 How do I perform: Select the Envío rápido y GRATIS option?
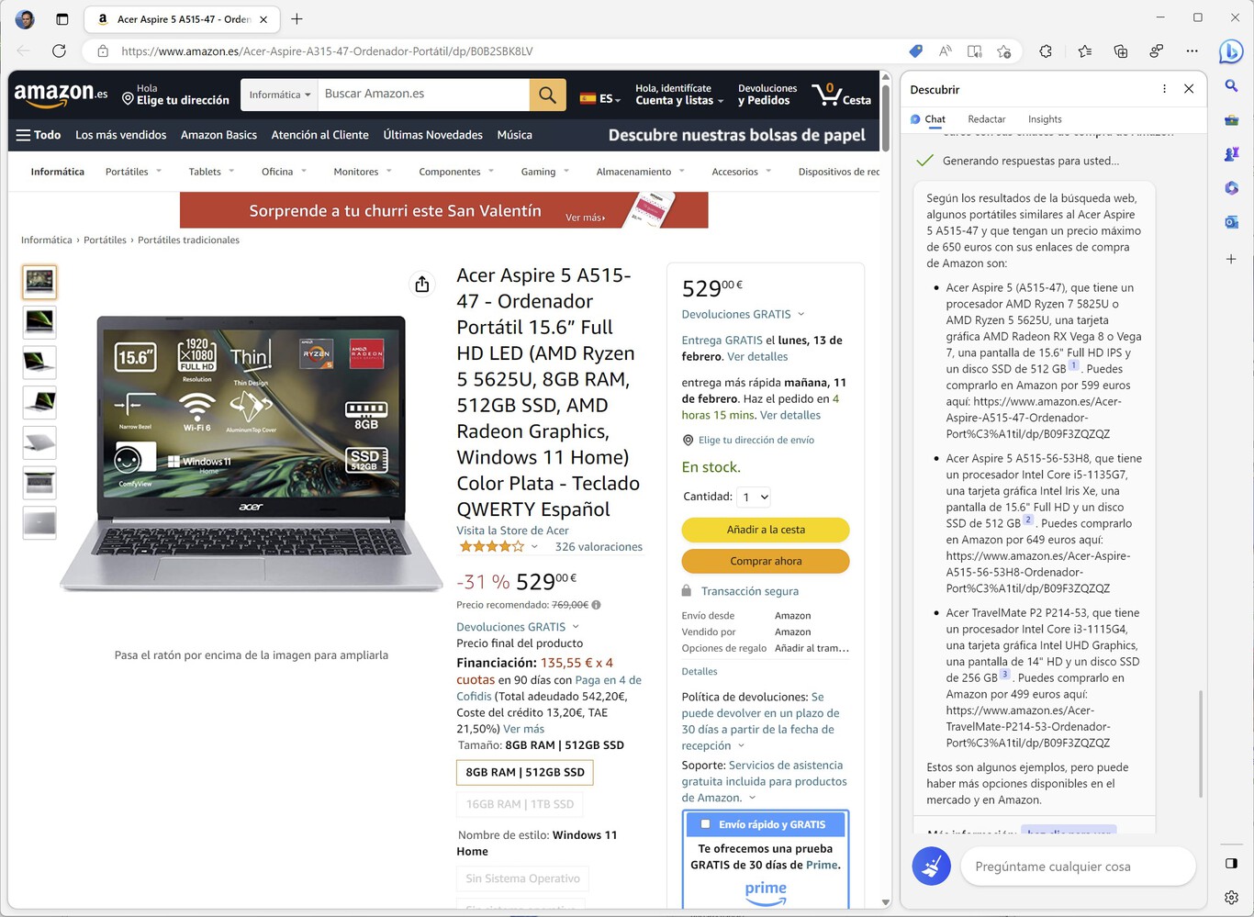[x=766, y=823]
